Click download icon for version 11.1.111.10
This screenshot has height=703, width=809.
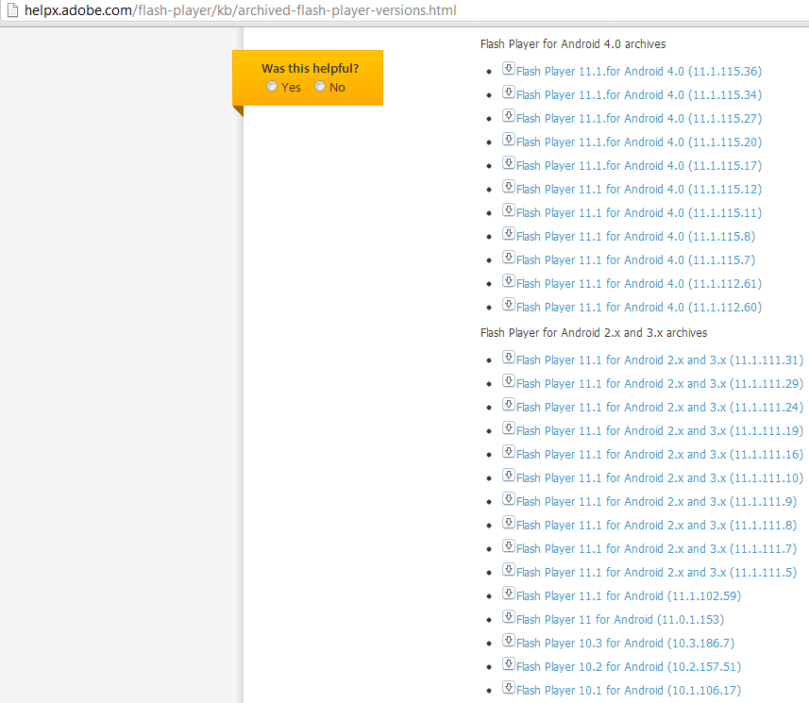(x=509, y=475)
